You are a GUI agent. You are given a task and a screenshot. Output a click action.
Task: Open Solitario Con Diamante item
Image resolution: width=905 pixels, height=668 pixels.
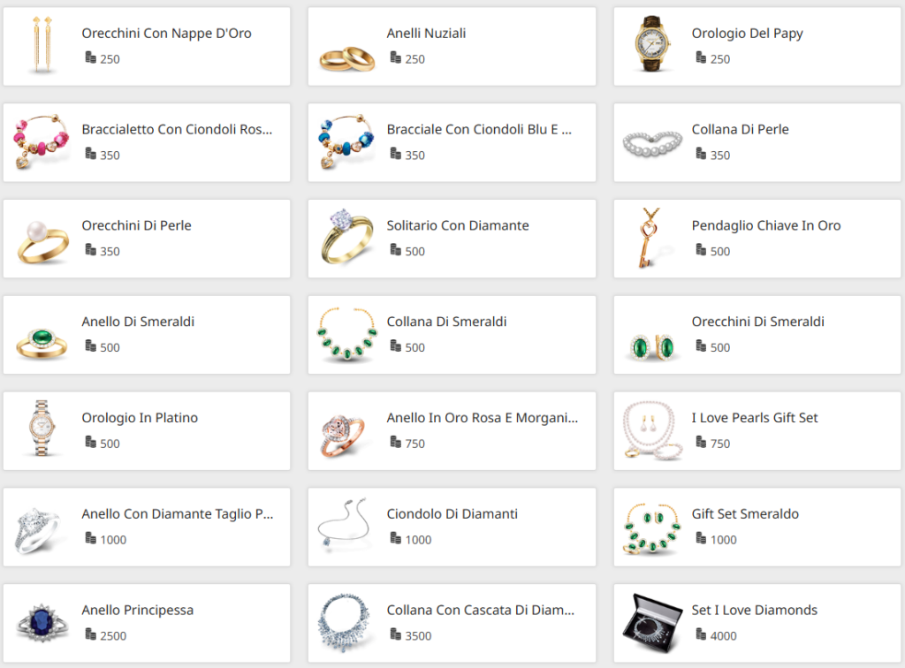pos(452,239)
